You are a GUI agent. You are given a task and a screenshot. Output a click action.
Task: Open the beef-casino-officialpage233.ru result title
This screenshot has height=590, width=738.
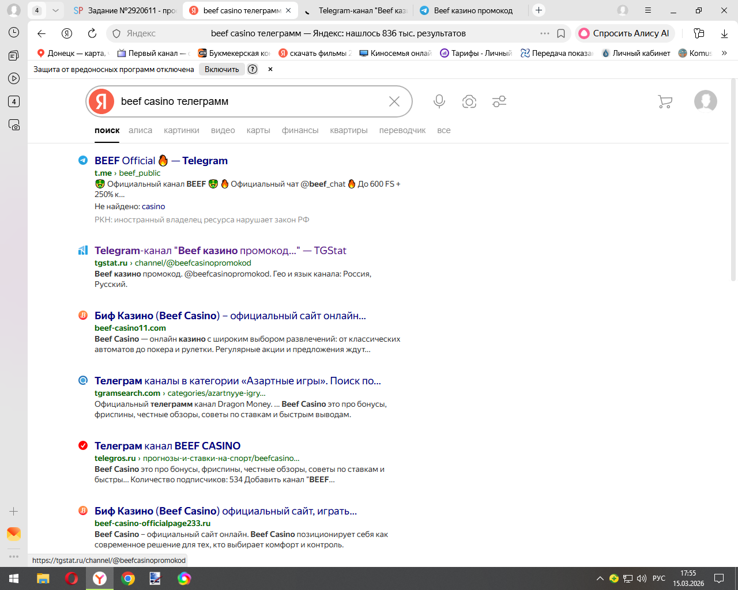click(225, 511)
